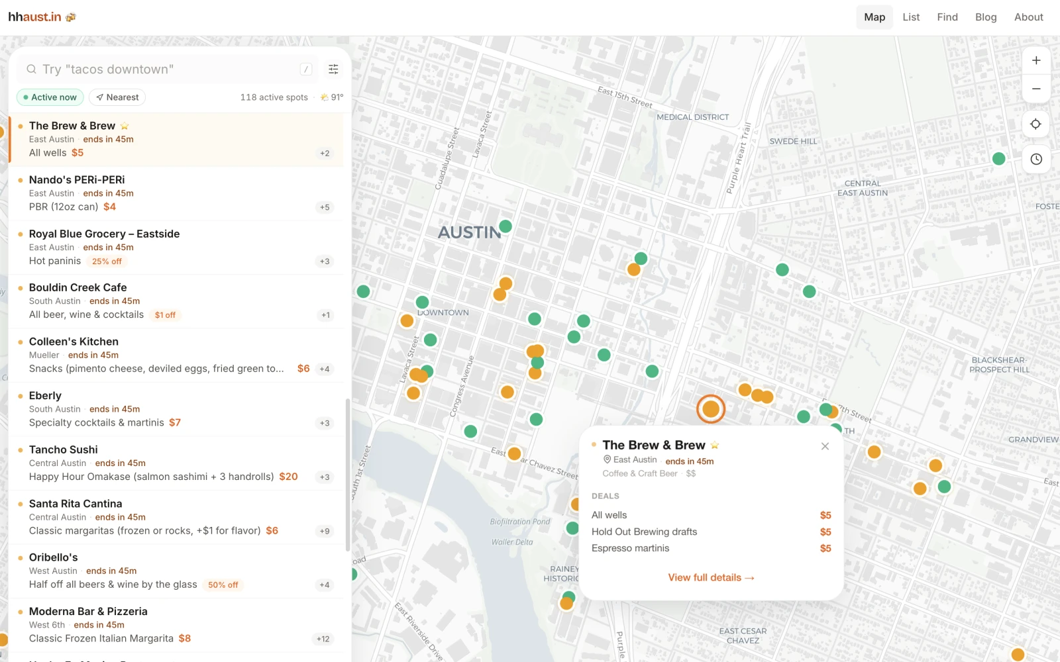
Task: Open Eberly listing
Action: point(176,409)
